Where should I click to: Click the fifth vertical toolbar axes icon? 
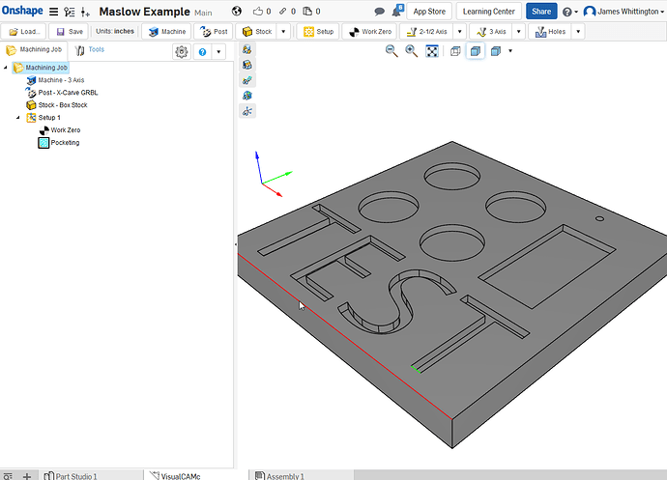coord(247,111)
